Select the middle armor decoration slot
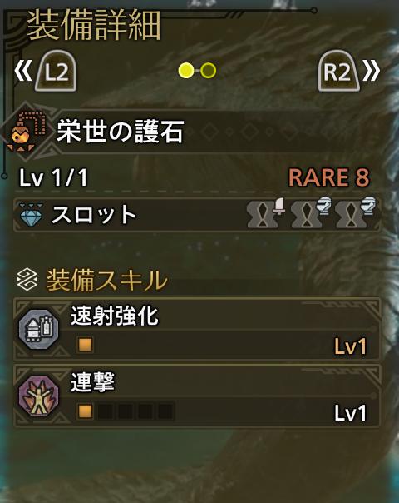 click(309, 213)
